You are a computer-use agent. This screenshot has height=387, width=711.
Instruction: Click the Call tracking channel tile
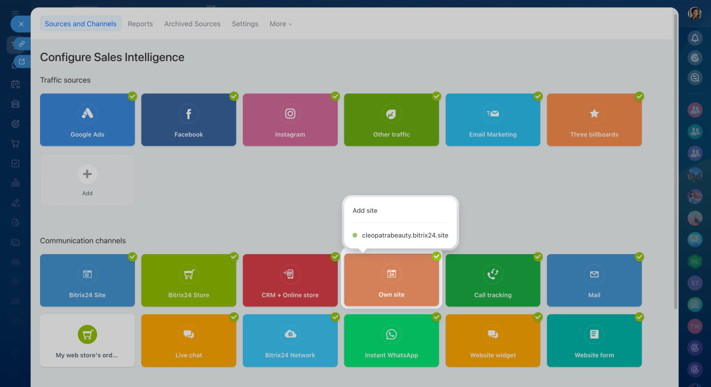[x=493, y=280]
